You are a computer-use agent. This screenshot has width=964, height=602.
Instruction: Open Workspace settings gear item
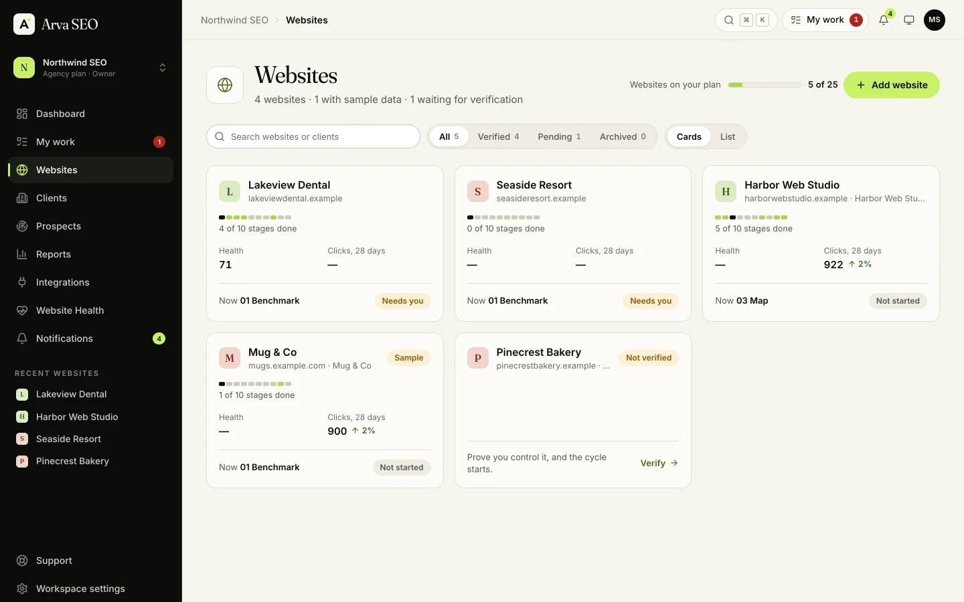click(90, 589)
